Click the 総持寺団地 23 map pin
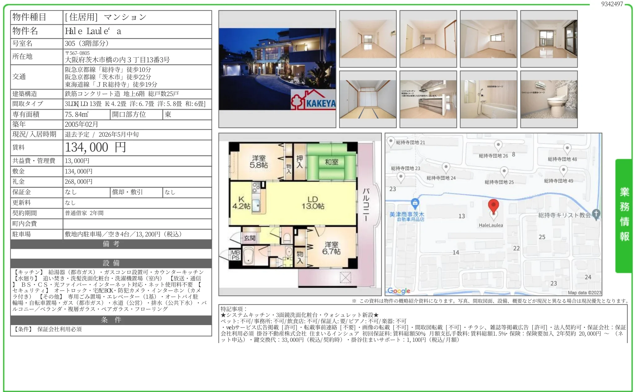This screenshot has height=392, width=637. coord(401,178)
